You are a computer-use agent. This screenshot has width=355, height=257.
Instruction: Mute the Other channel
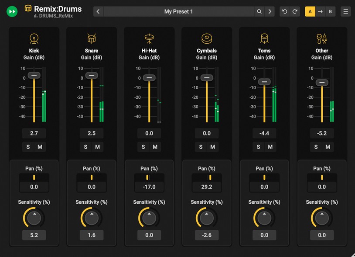coord(328,147)
